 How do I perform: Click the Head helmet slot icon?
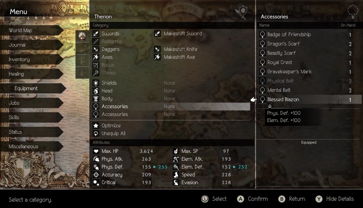pyautogui.click(x=96, y=91)
